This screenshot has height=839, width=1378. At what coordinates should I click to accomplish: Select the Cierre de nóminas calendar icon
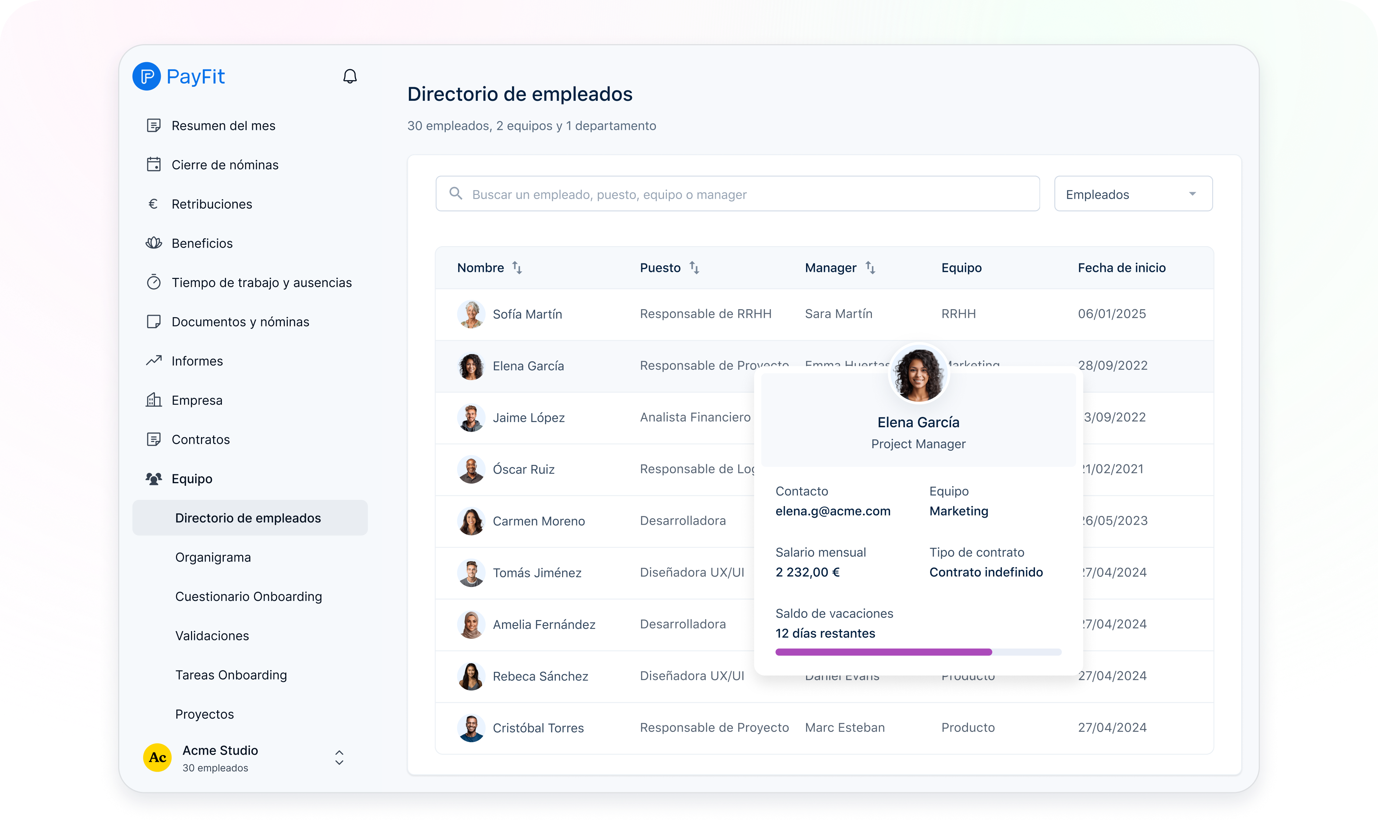tap(154, 164)
